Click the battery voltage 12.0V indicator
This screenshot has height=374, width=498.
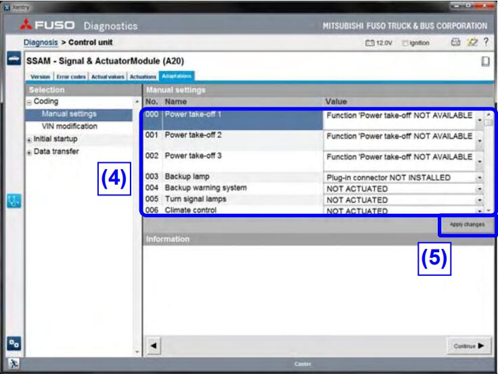pyautogui.click(x=379, y=43)
